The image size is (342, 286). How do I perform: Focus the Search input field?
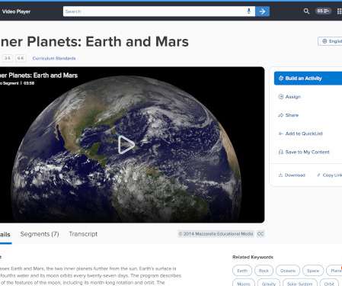(154, 11)
